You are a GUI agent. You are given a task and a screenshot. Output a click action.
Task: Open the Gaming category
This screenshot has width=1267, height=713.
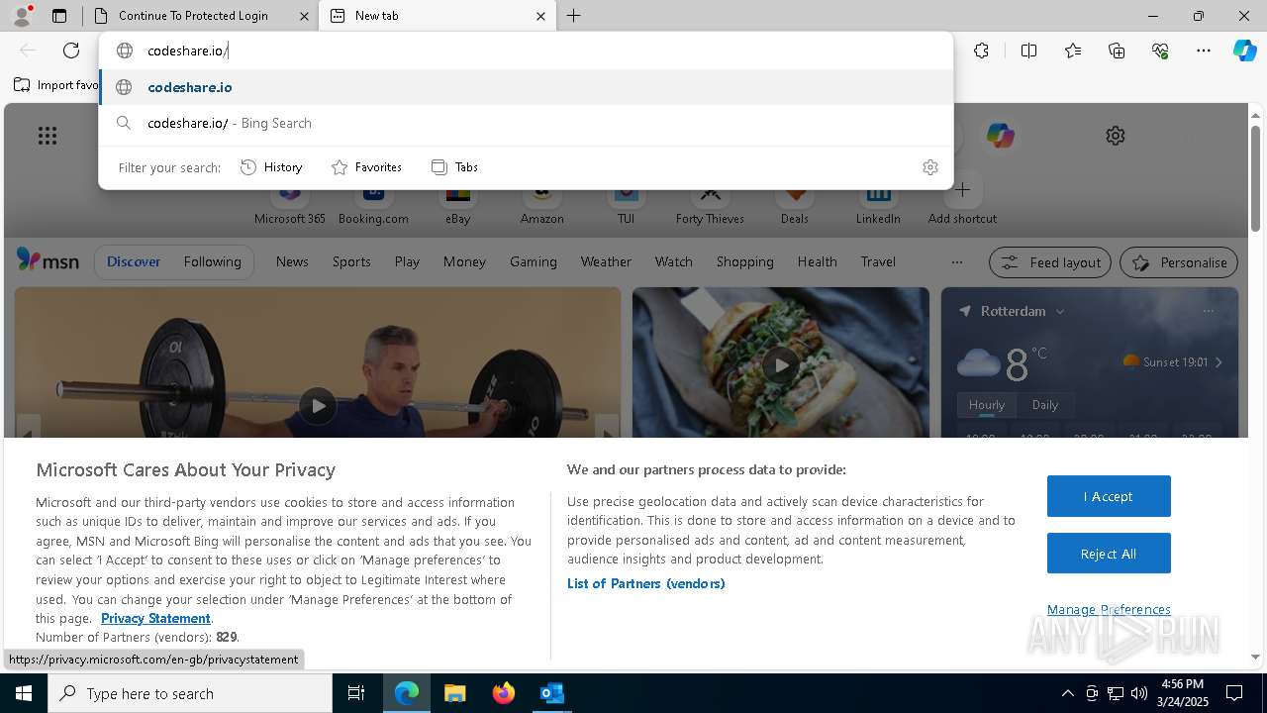click(x=534, y=261)
